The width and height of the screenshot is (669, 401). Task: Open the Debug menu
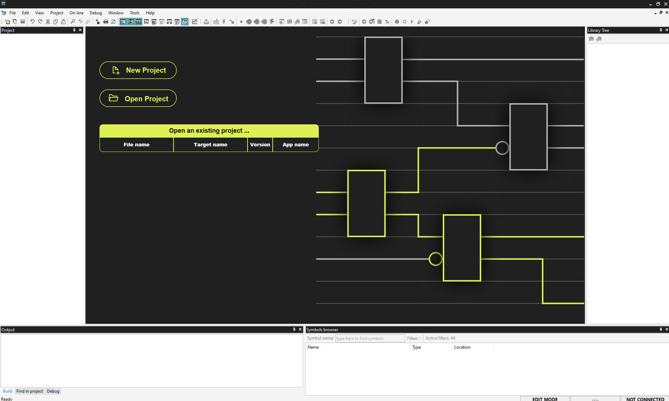[96, 13]
